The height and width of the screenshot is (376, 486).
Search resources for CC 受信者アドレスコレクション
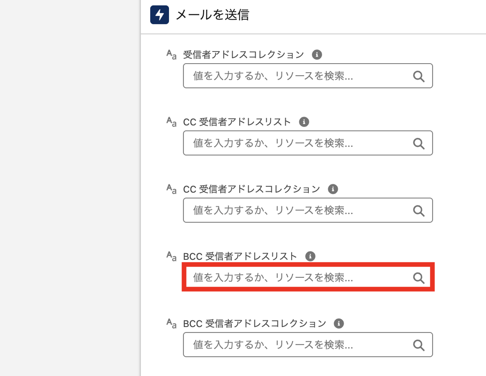(418, 211)
